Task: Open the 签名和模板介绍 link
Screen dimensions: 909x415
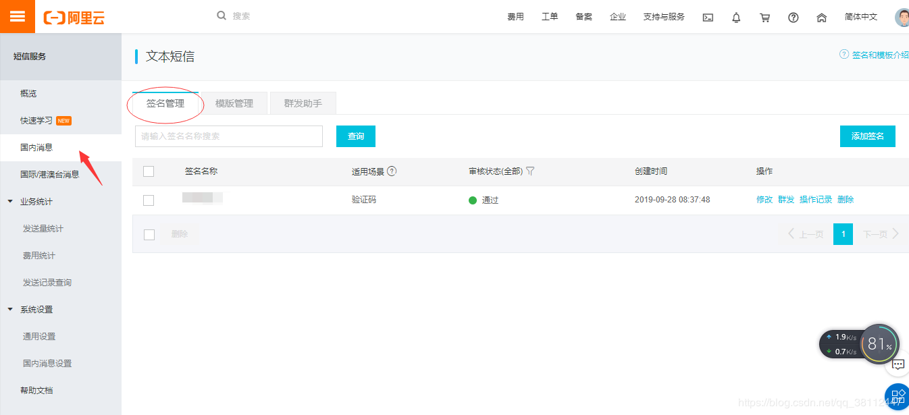Action: click(878, 55)
